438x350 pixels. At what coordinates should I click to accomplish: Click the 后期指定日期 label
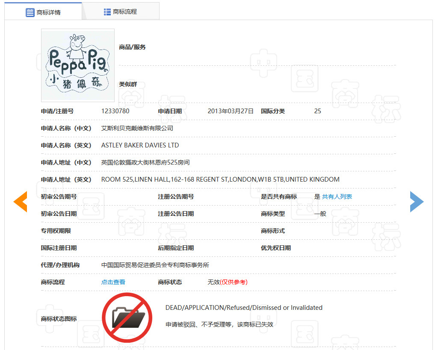pos(176,248)
